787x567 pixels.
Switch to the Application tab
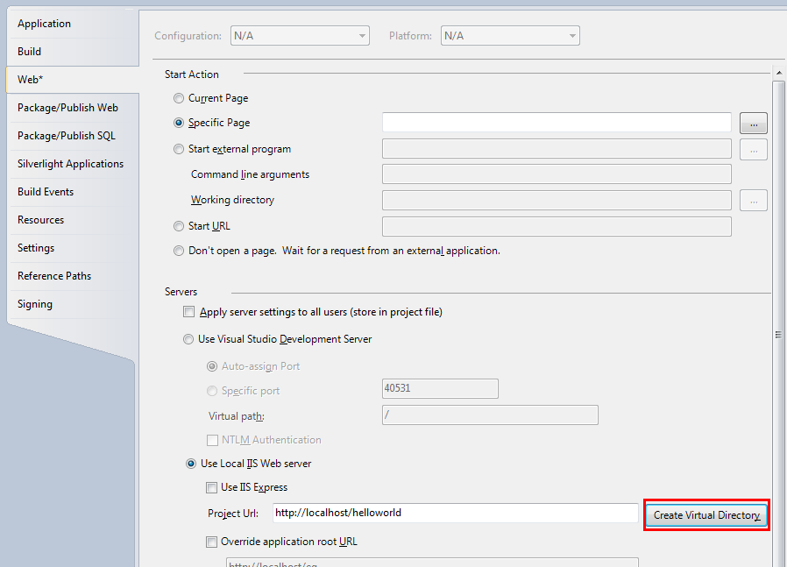coord(45,24)
